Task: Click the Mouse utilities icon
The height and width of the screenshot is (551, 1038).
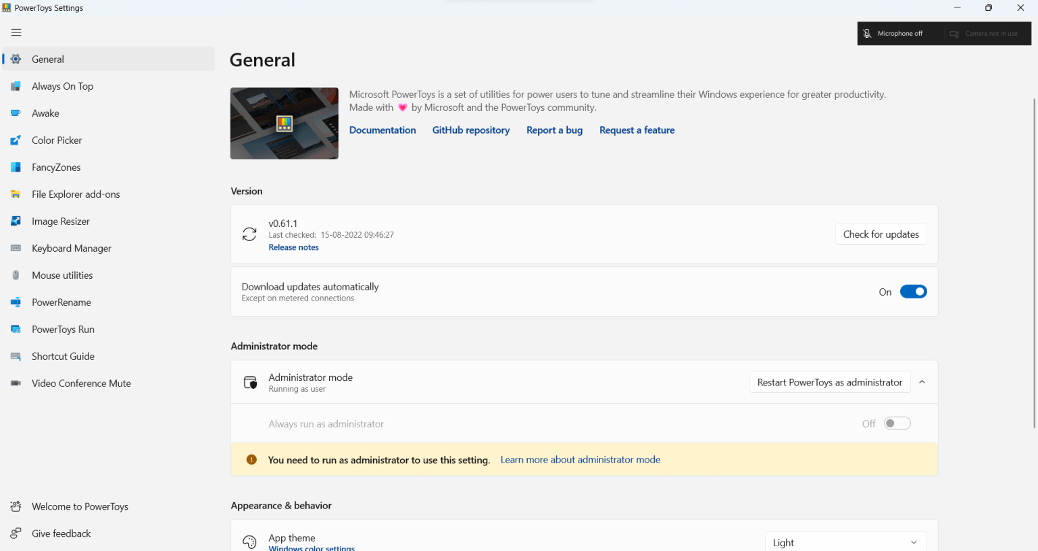Action: pos(16,275)
